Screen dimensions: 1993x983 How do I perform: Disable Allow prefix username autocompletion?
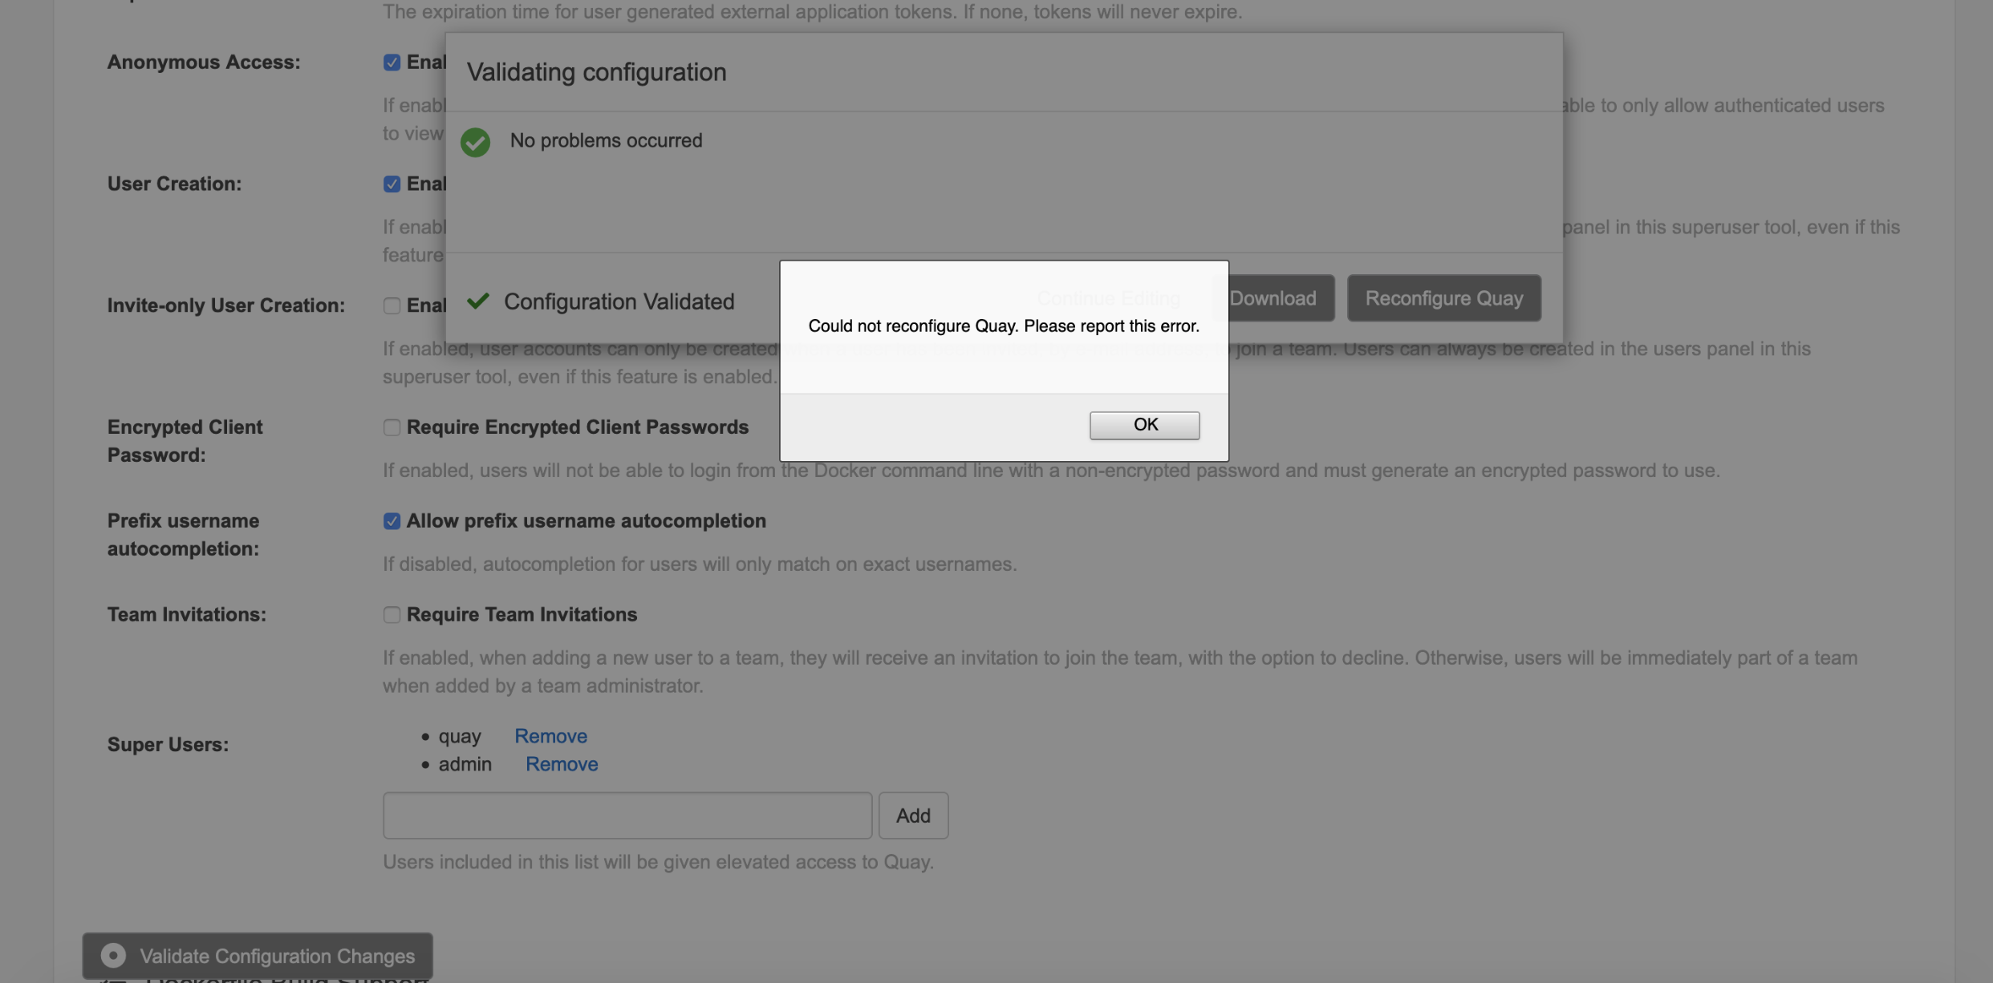[392, 521]
